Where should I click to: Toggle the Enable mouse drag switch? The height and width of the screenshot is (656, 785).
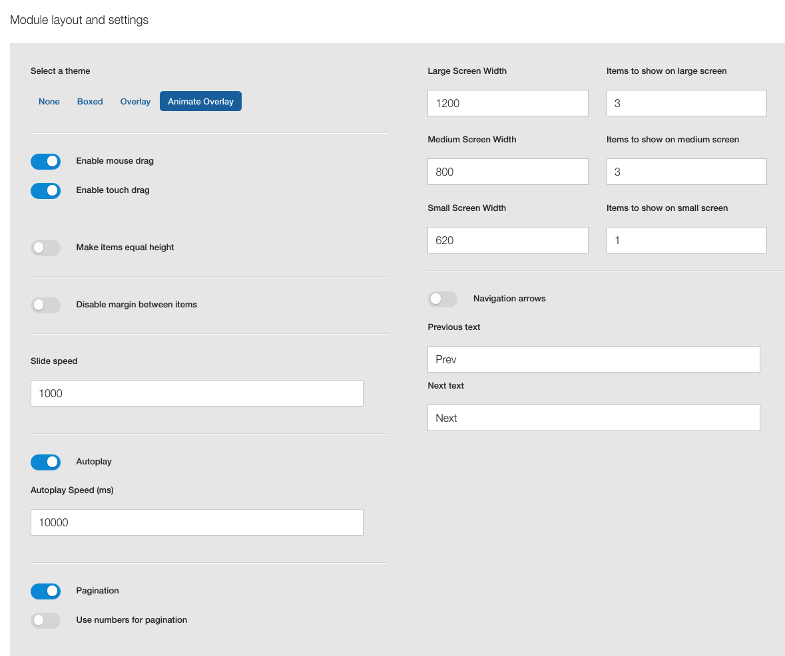[x=45, y=162]
